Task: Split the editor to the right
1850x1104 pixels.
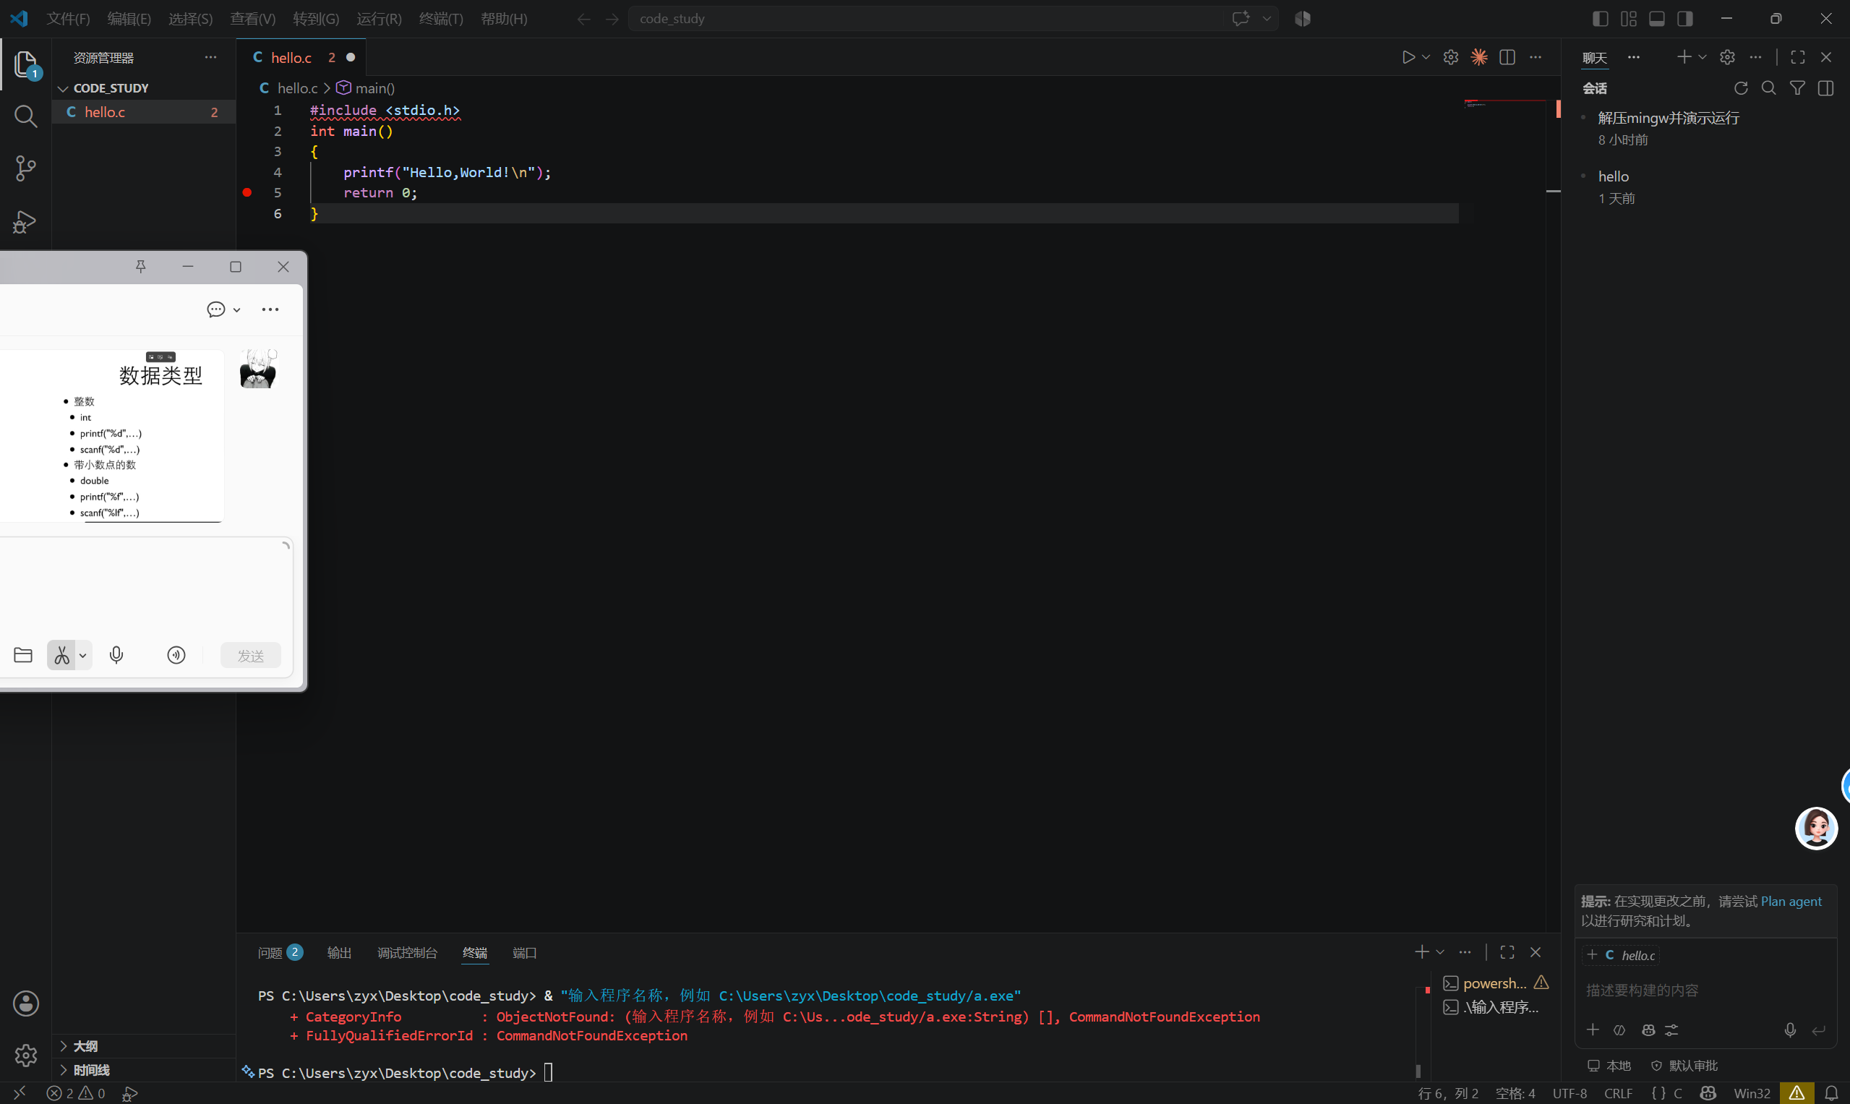Action: click(1507, 57)
